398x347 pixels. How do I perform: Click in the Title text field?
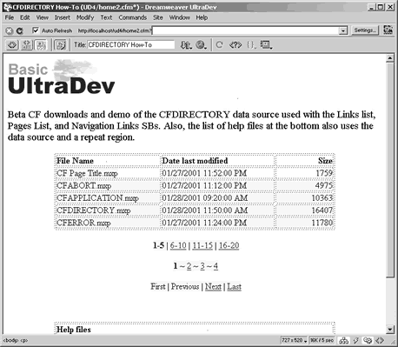pos(131,45)
